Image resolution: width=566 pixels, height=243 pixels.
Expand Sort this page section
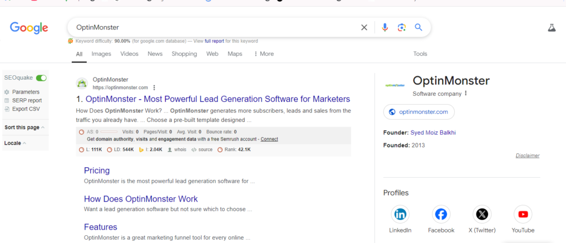point(24,127)
